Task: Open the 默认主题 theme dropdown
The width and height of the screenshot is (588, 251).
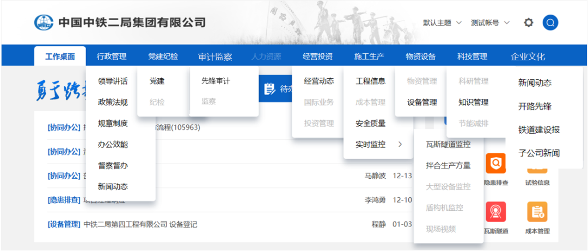Action: click(442, 23)
